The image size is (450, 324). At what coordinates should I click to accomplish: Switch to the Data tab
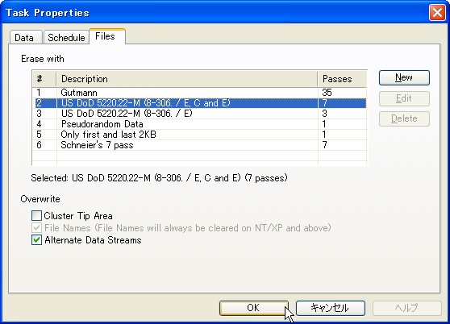(x=26, y=38)
